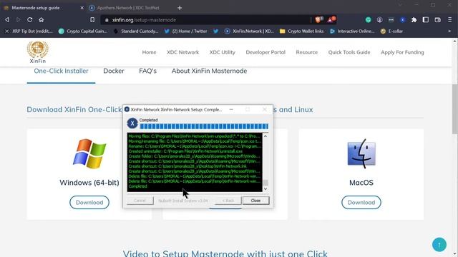458x257 pixels.
Task: Toggle the browser sidebar panel icon
Action: coord(426,19)
